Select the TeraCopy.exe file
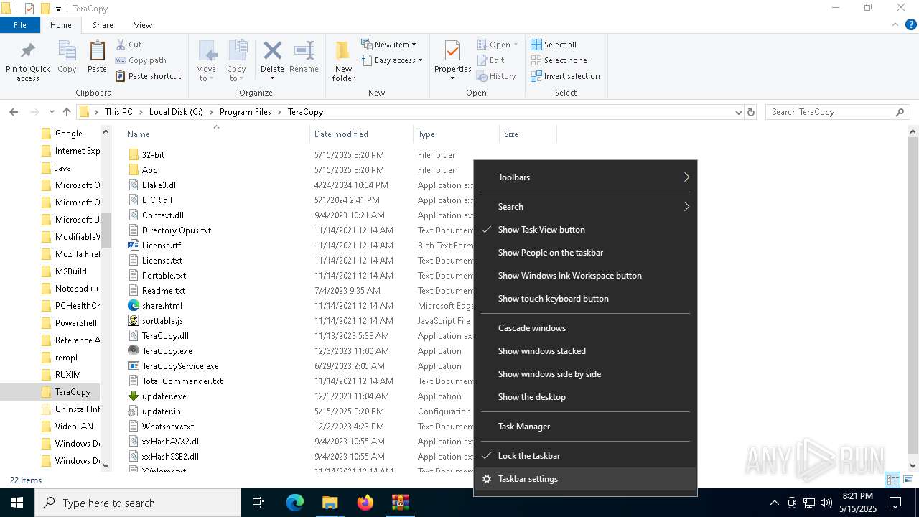The height and width of the screenshot is (517, 919). coord(167,351)
